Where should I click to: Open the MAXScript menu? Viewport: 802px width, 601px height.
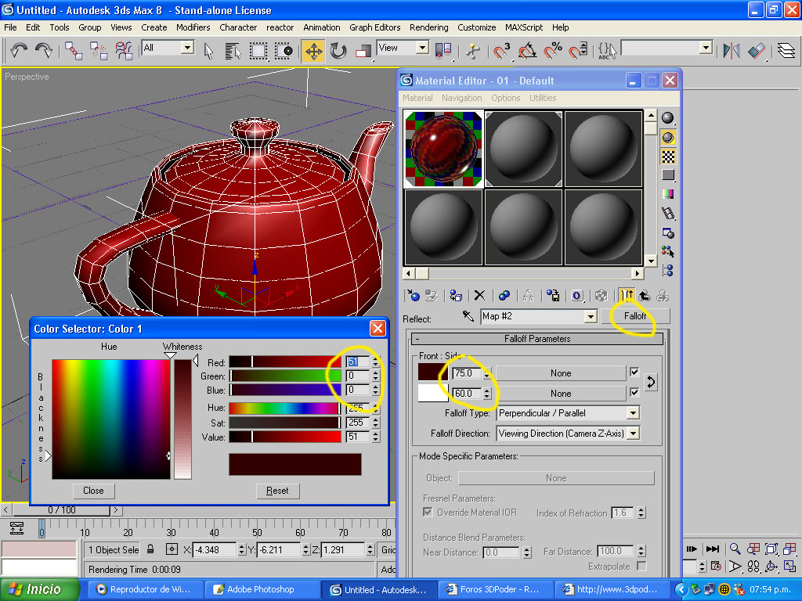click(x=524, y=27)
